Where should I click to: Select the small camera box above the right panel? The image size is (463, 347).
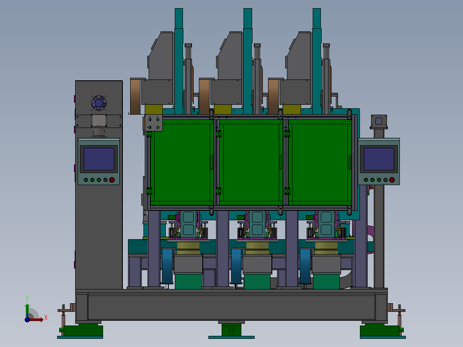coord(379,122)
